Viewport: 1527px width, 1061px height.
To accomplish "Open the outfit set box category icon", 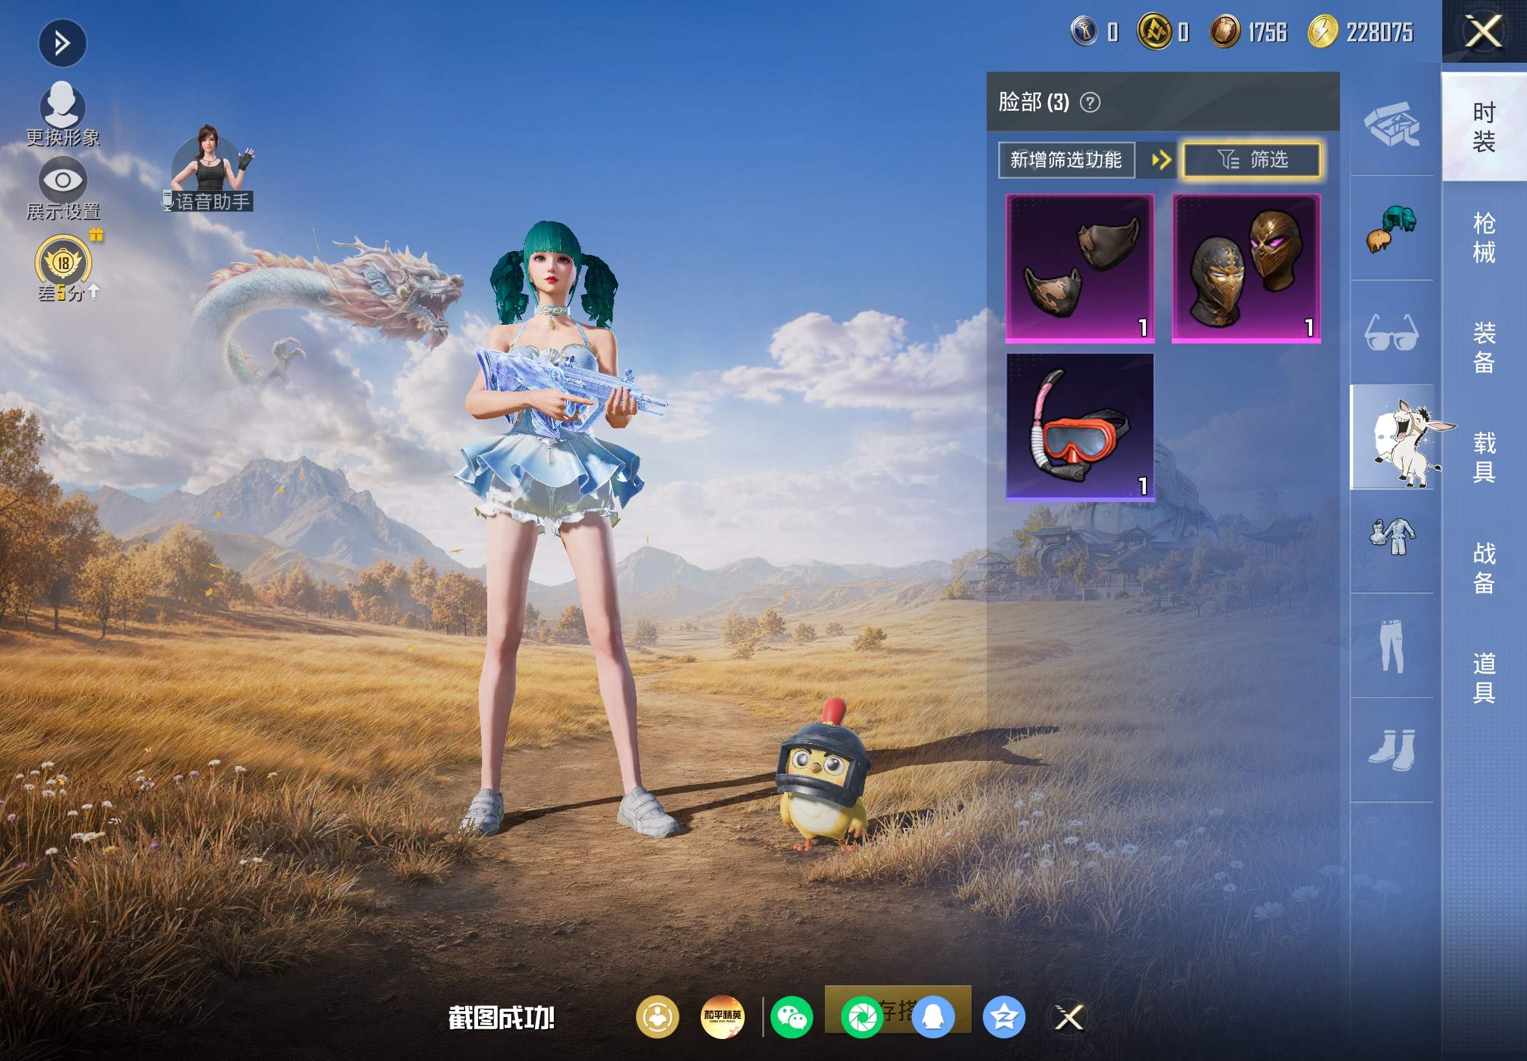I will 1392,124.
